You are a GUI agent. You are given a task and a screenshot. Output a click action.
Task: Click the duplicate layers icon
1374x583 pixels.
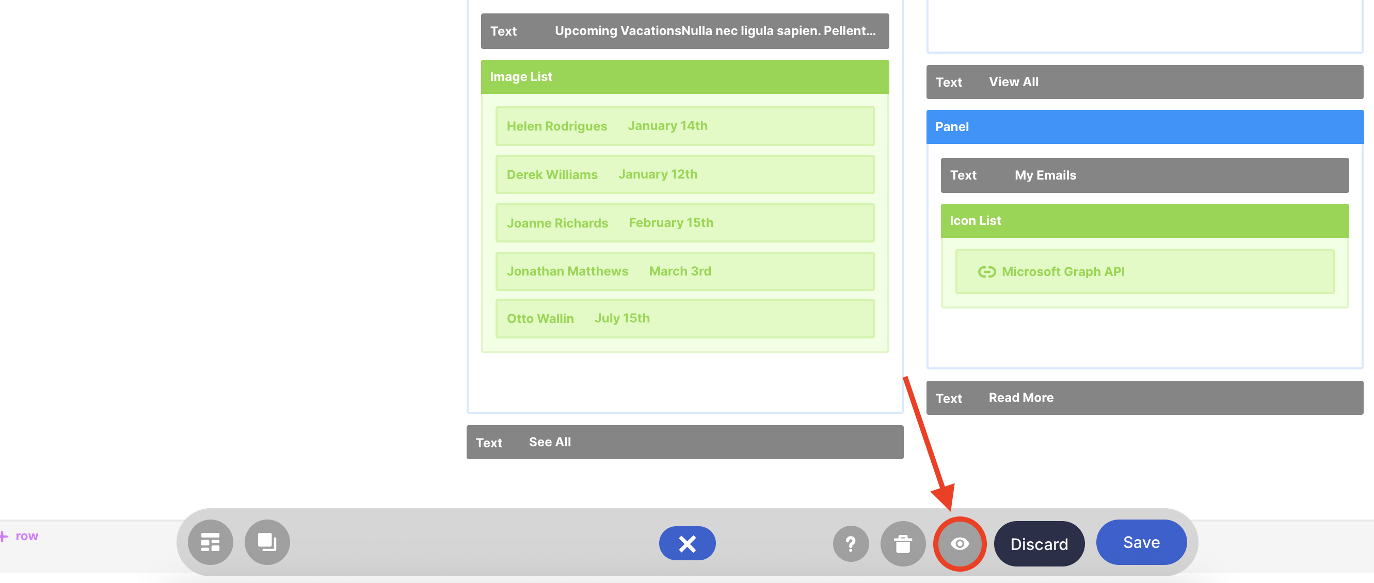point(267,542)
